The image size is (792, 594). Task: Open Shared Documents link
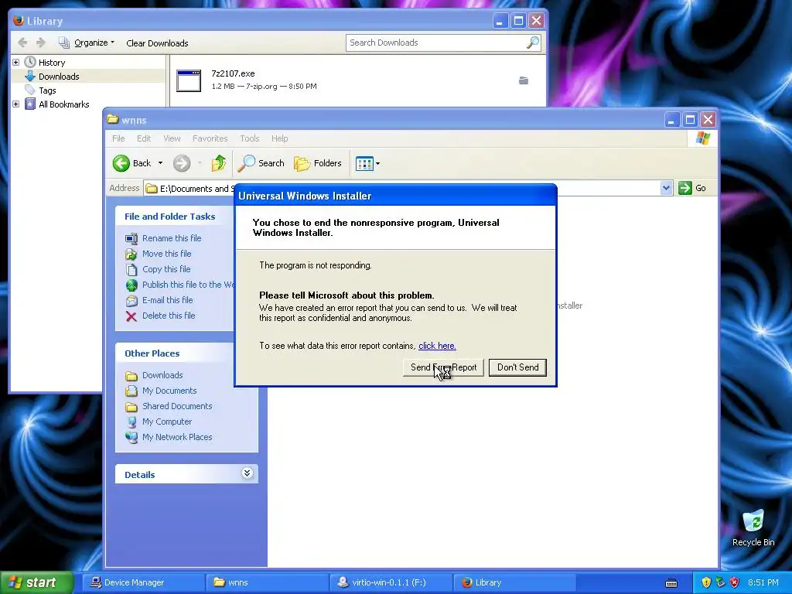coord(177,406)
